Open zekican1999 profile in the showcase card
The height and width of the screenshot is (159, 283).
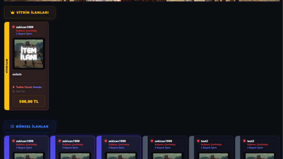pos(25,27)
